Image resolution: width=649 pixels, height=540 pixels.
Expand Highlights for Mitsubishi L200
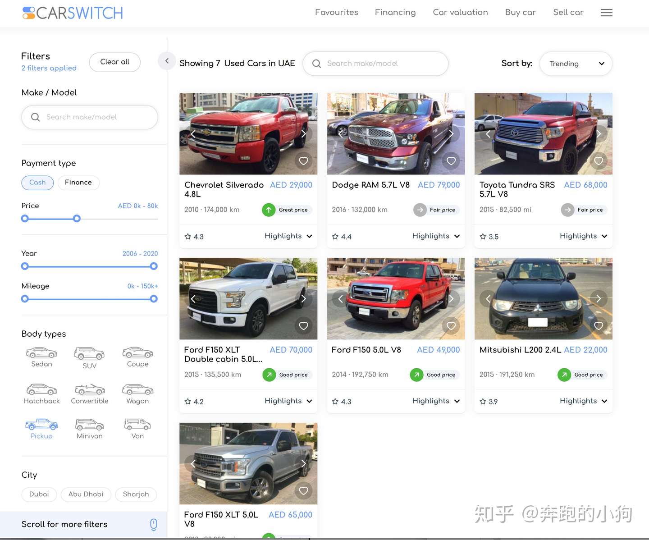pos(583,401)
